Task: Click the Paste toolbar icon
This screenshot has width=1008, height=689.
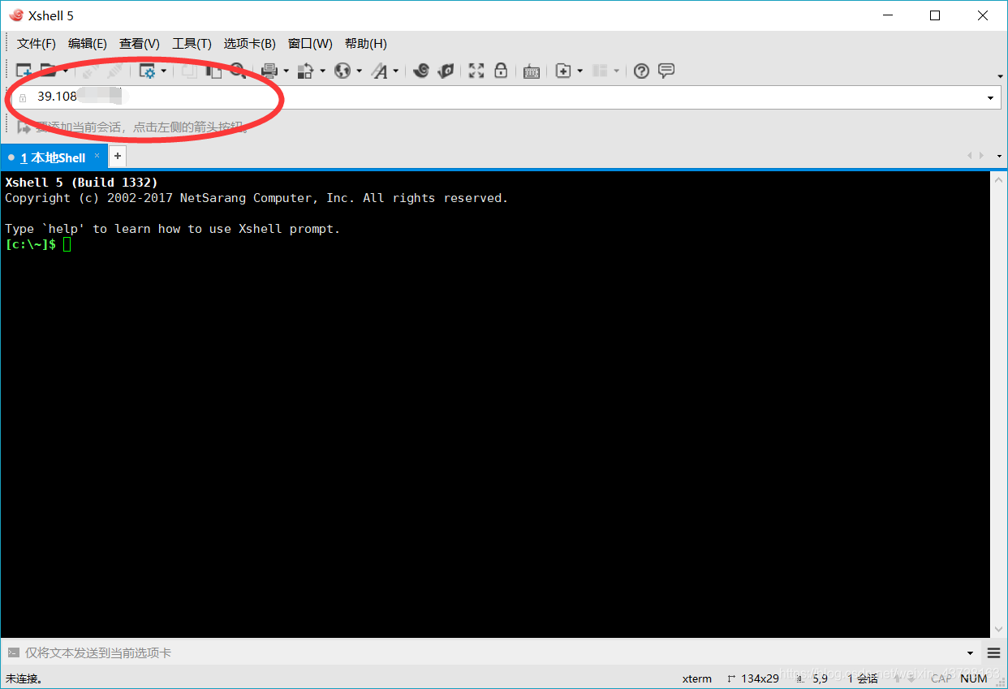Action: point(213,71)
